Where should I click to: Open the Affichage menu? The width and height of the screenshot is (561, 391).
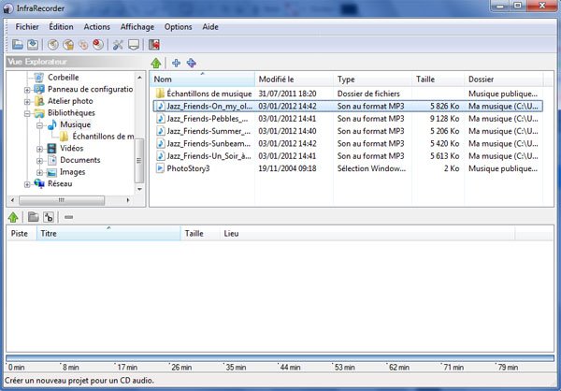137,27
